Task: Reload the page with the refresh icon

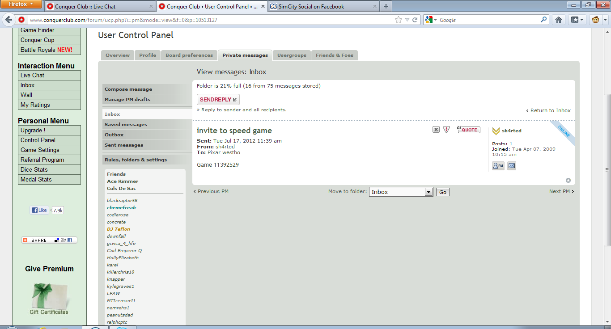Action: tap(415, 20)
